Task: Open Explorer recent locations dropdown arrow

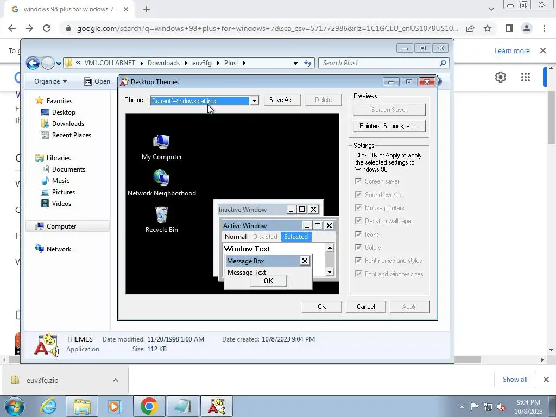Action: [59, 64]
